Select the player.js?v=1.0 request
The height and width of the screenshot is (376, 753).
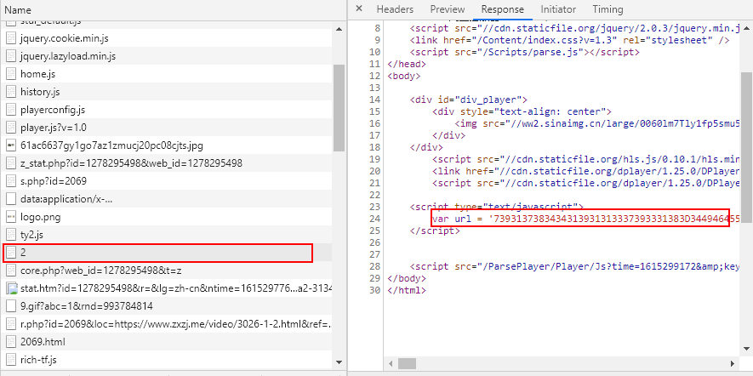pos(167,128)
